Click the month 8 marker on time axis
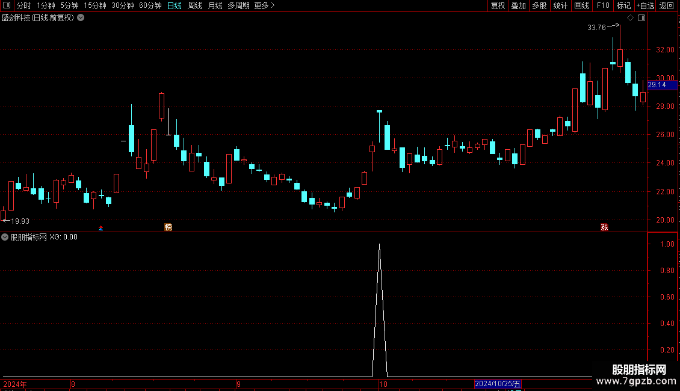 (73, 384)
